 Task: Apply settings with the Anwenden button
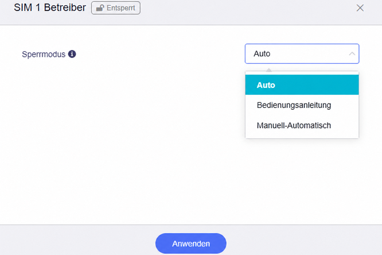coord(191,244)
